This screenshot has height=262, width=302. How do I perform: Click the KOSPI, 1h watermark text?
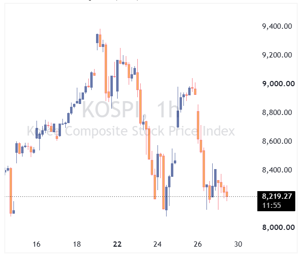[x=131, y=110]
